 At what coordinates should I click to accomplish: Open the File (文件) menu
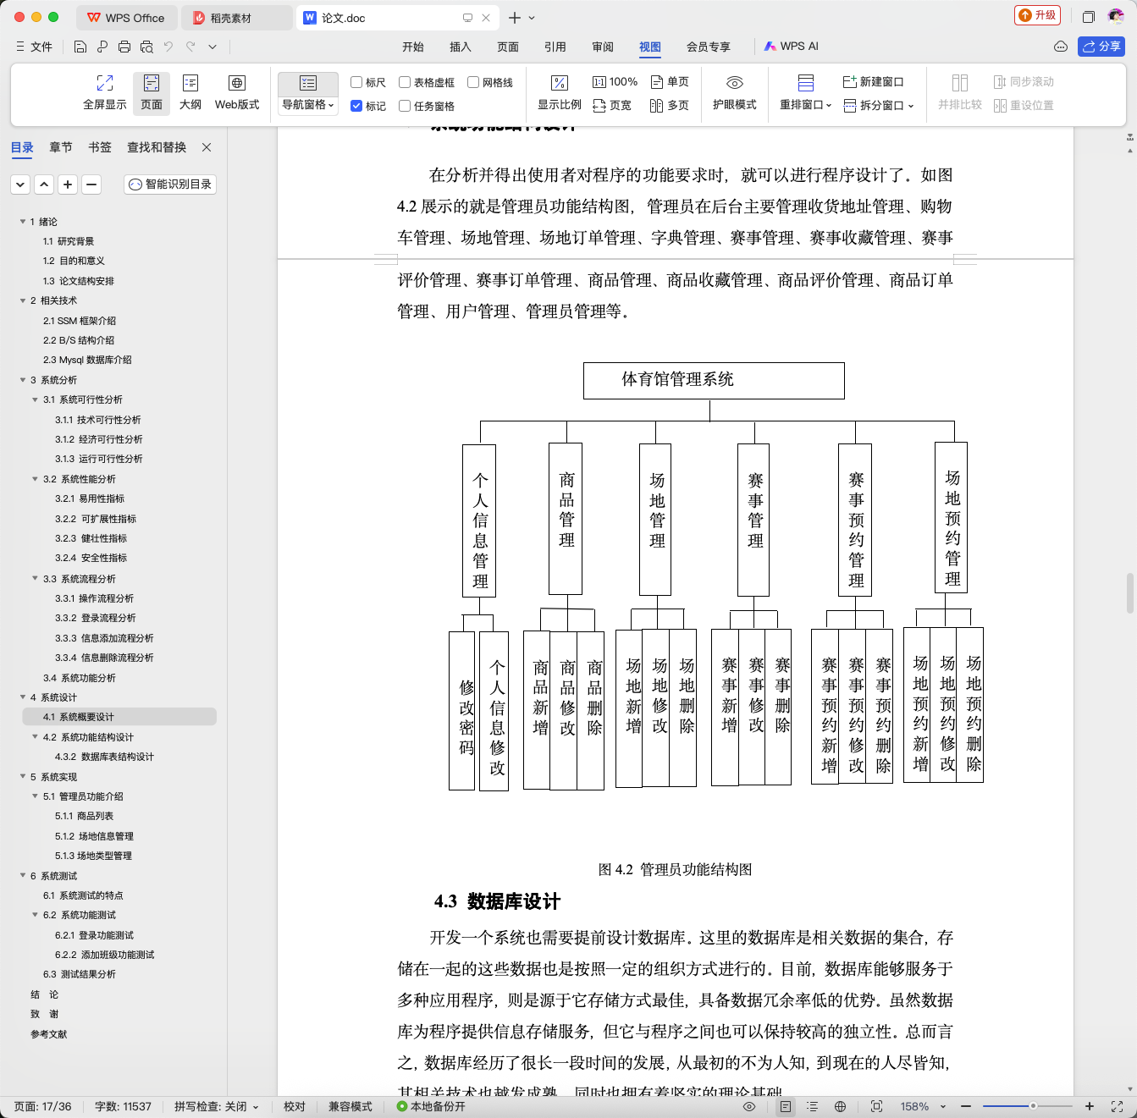click(x=34, y=47)
